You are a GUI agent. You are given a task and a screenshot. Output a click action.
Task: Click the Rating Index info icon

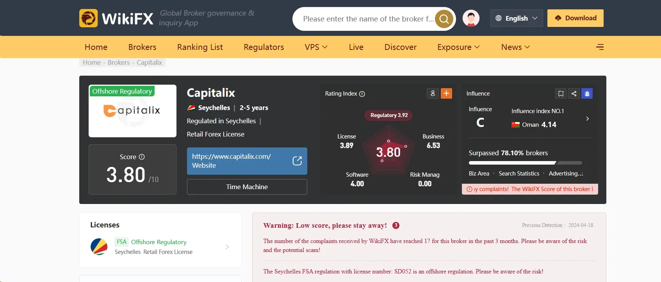click(362, 94)
